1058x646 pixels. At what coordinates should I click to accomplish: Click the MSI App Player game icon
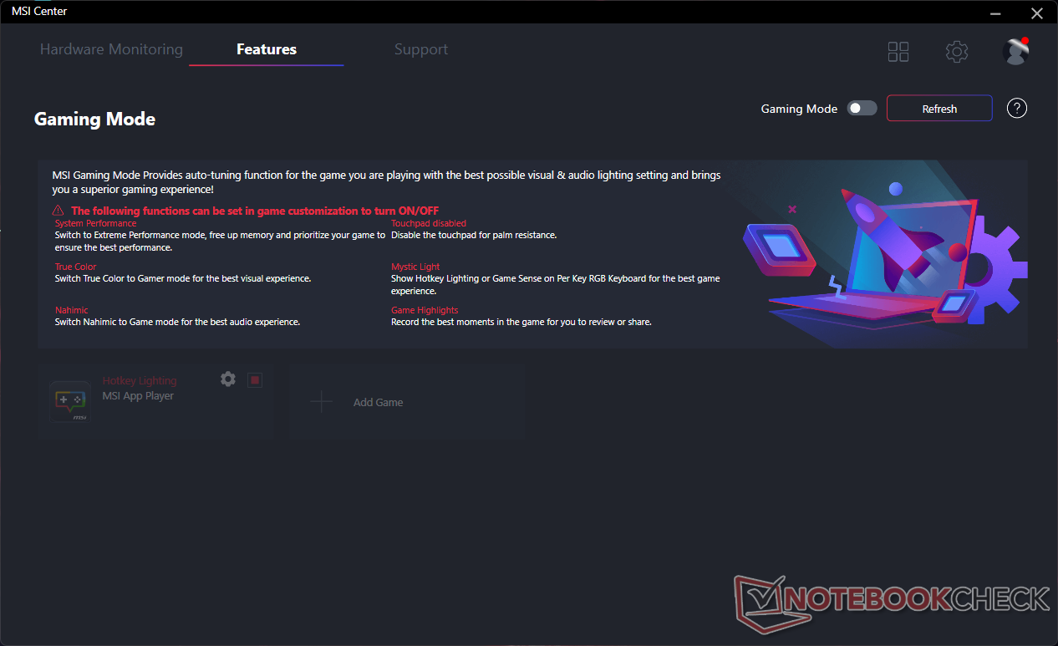tap(69, 402)
